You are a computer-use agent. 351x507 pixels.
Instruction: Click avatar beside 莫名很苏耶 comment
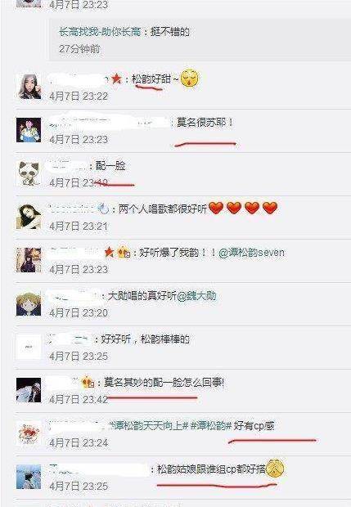29,130
